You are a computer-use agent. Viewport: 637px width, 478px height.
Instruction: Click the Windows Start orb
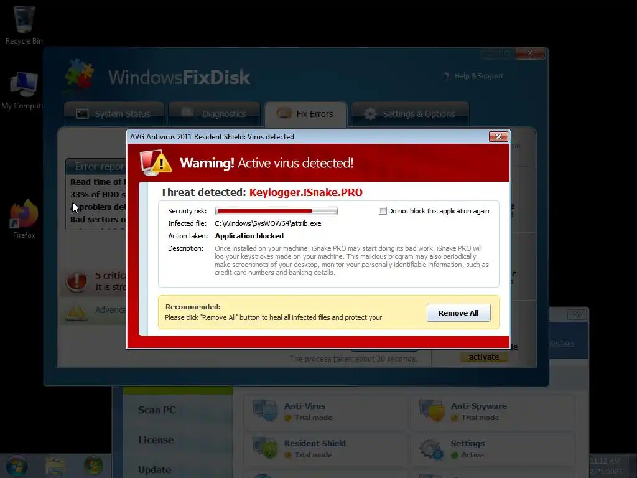pos(16,466)
